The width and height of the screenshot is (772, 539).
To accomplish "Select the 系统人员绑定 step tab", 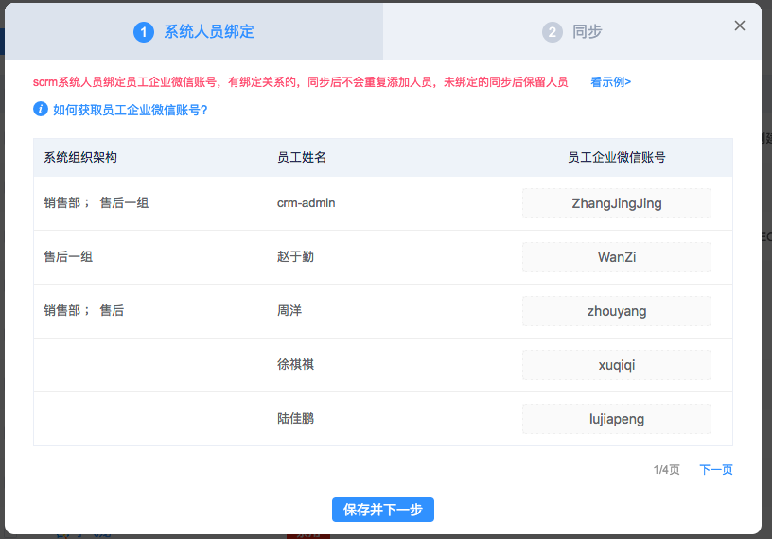I will tap(194, 31).
